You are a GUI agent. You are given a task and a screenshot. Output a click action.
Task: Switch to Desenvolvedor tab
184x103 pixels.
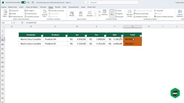pos(74,7)
